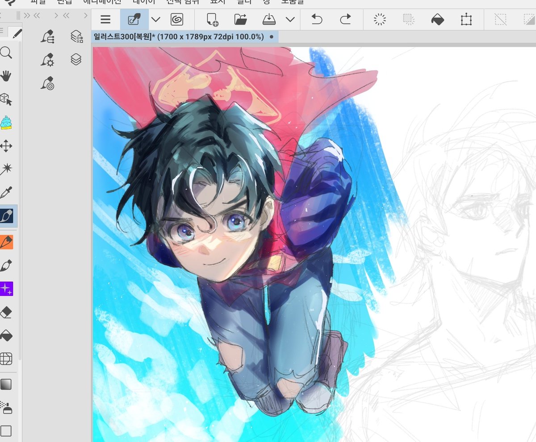Select the Operation object cube tool
This screenshot has width=536, height=442.
(6, 99)
